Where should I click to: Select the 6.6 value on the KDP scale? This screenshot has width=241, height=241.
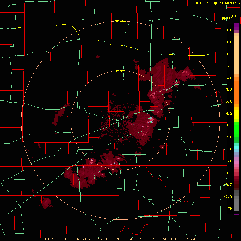click(x=229, y=78)
